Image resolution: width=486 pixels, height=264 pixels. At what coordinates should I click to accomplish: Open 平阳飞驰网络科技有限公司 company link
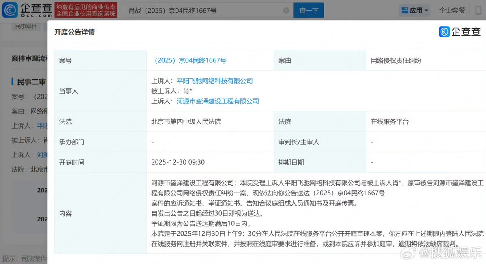pyautogui.click(x=214, y=81)
